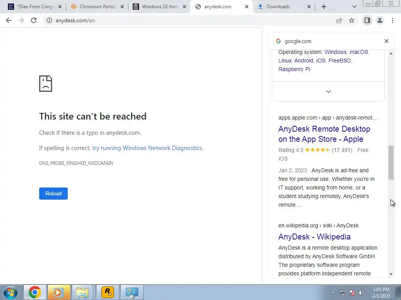The width and height of the screenshot is (401, 300).
Task: Click the side panel scrollbar thumb
Action: pos(391,162)
